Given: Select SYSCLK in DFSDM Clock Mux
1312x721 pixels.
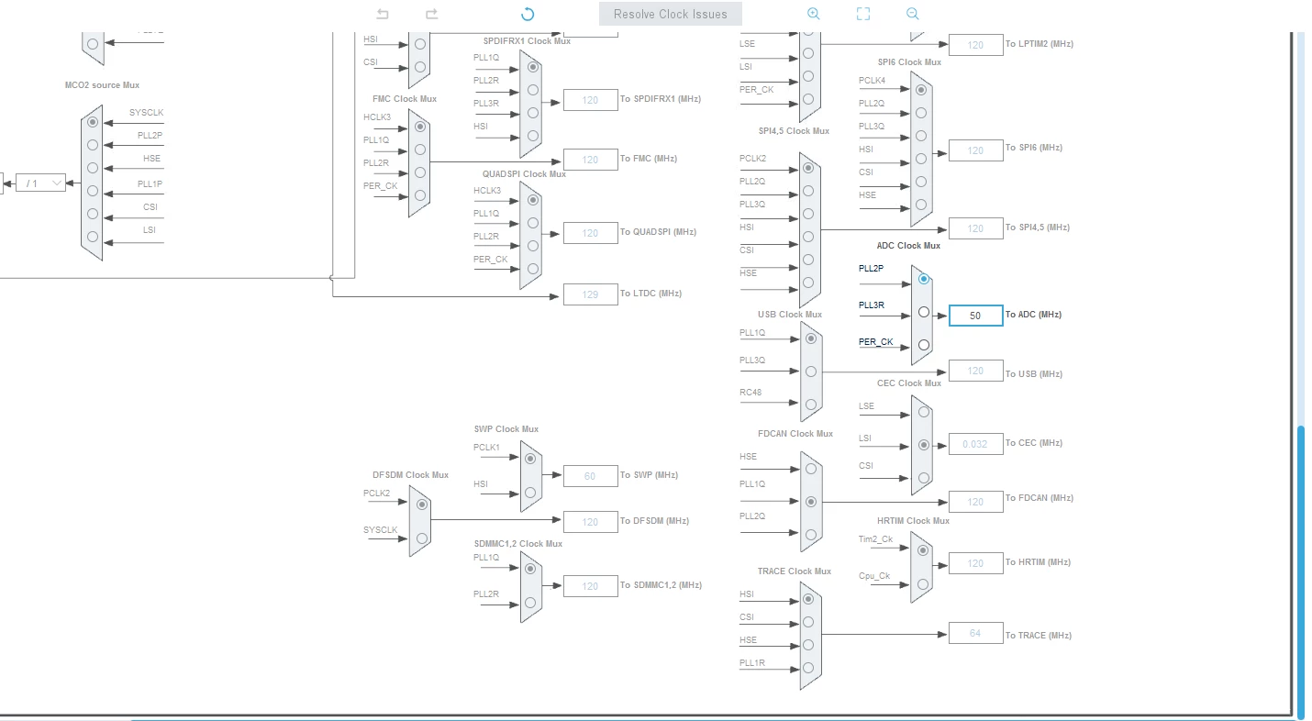Looking at the screenshot, I should (x=422, y=538).
